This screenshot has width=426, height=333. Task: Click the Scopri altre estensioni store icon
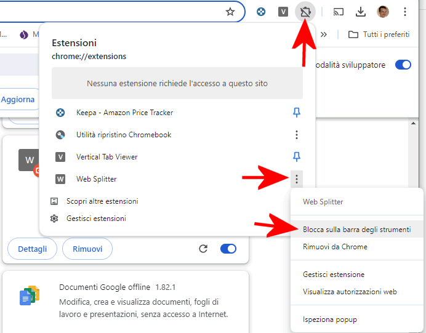tap(54, 201)
